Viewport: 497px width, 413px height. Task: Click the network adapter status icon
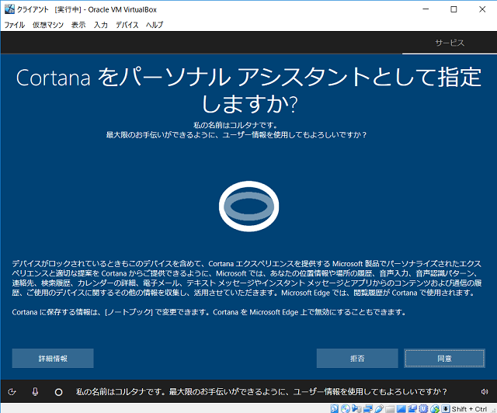(367, 408)
